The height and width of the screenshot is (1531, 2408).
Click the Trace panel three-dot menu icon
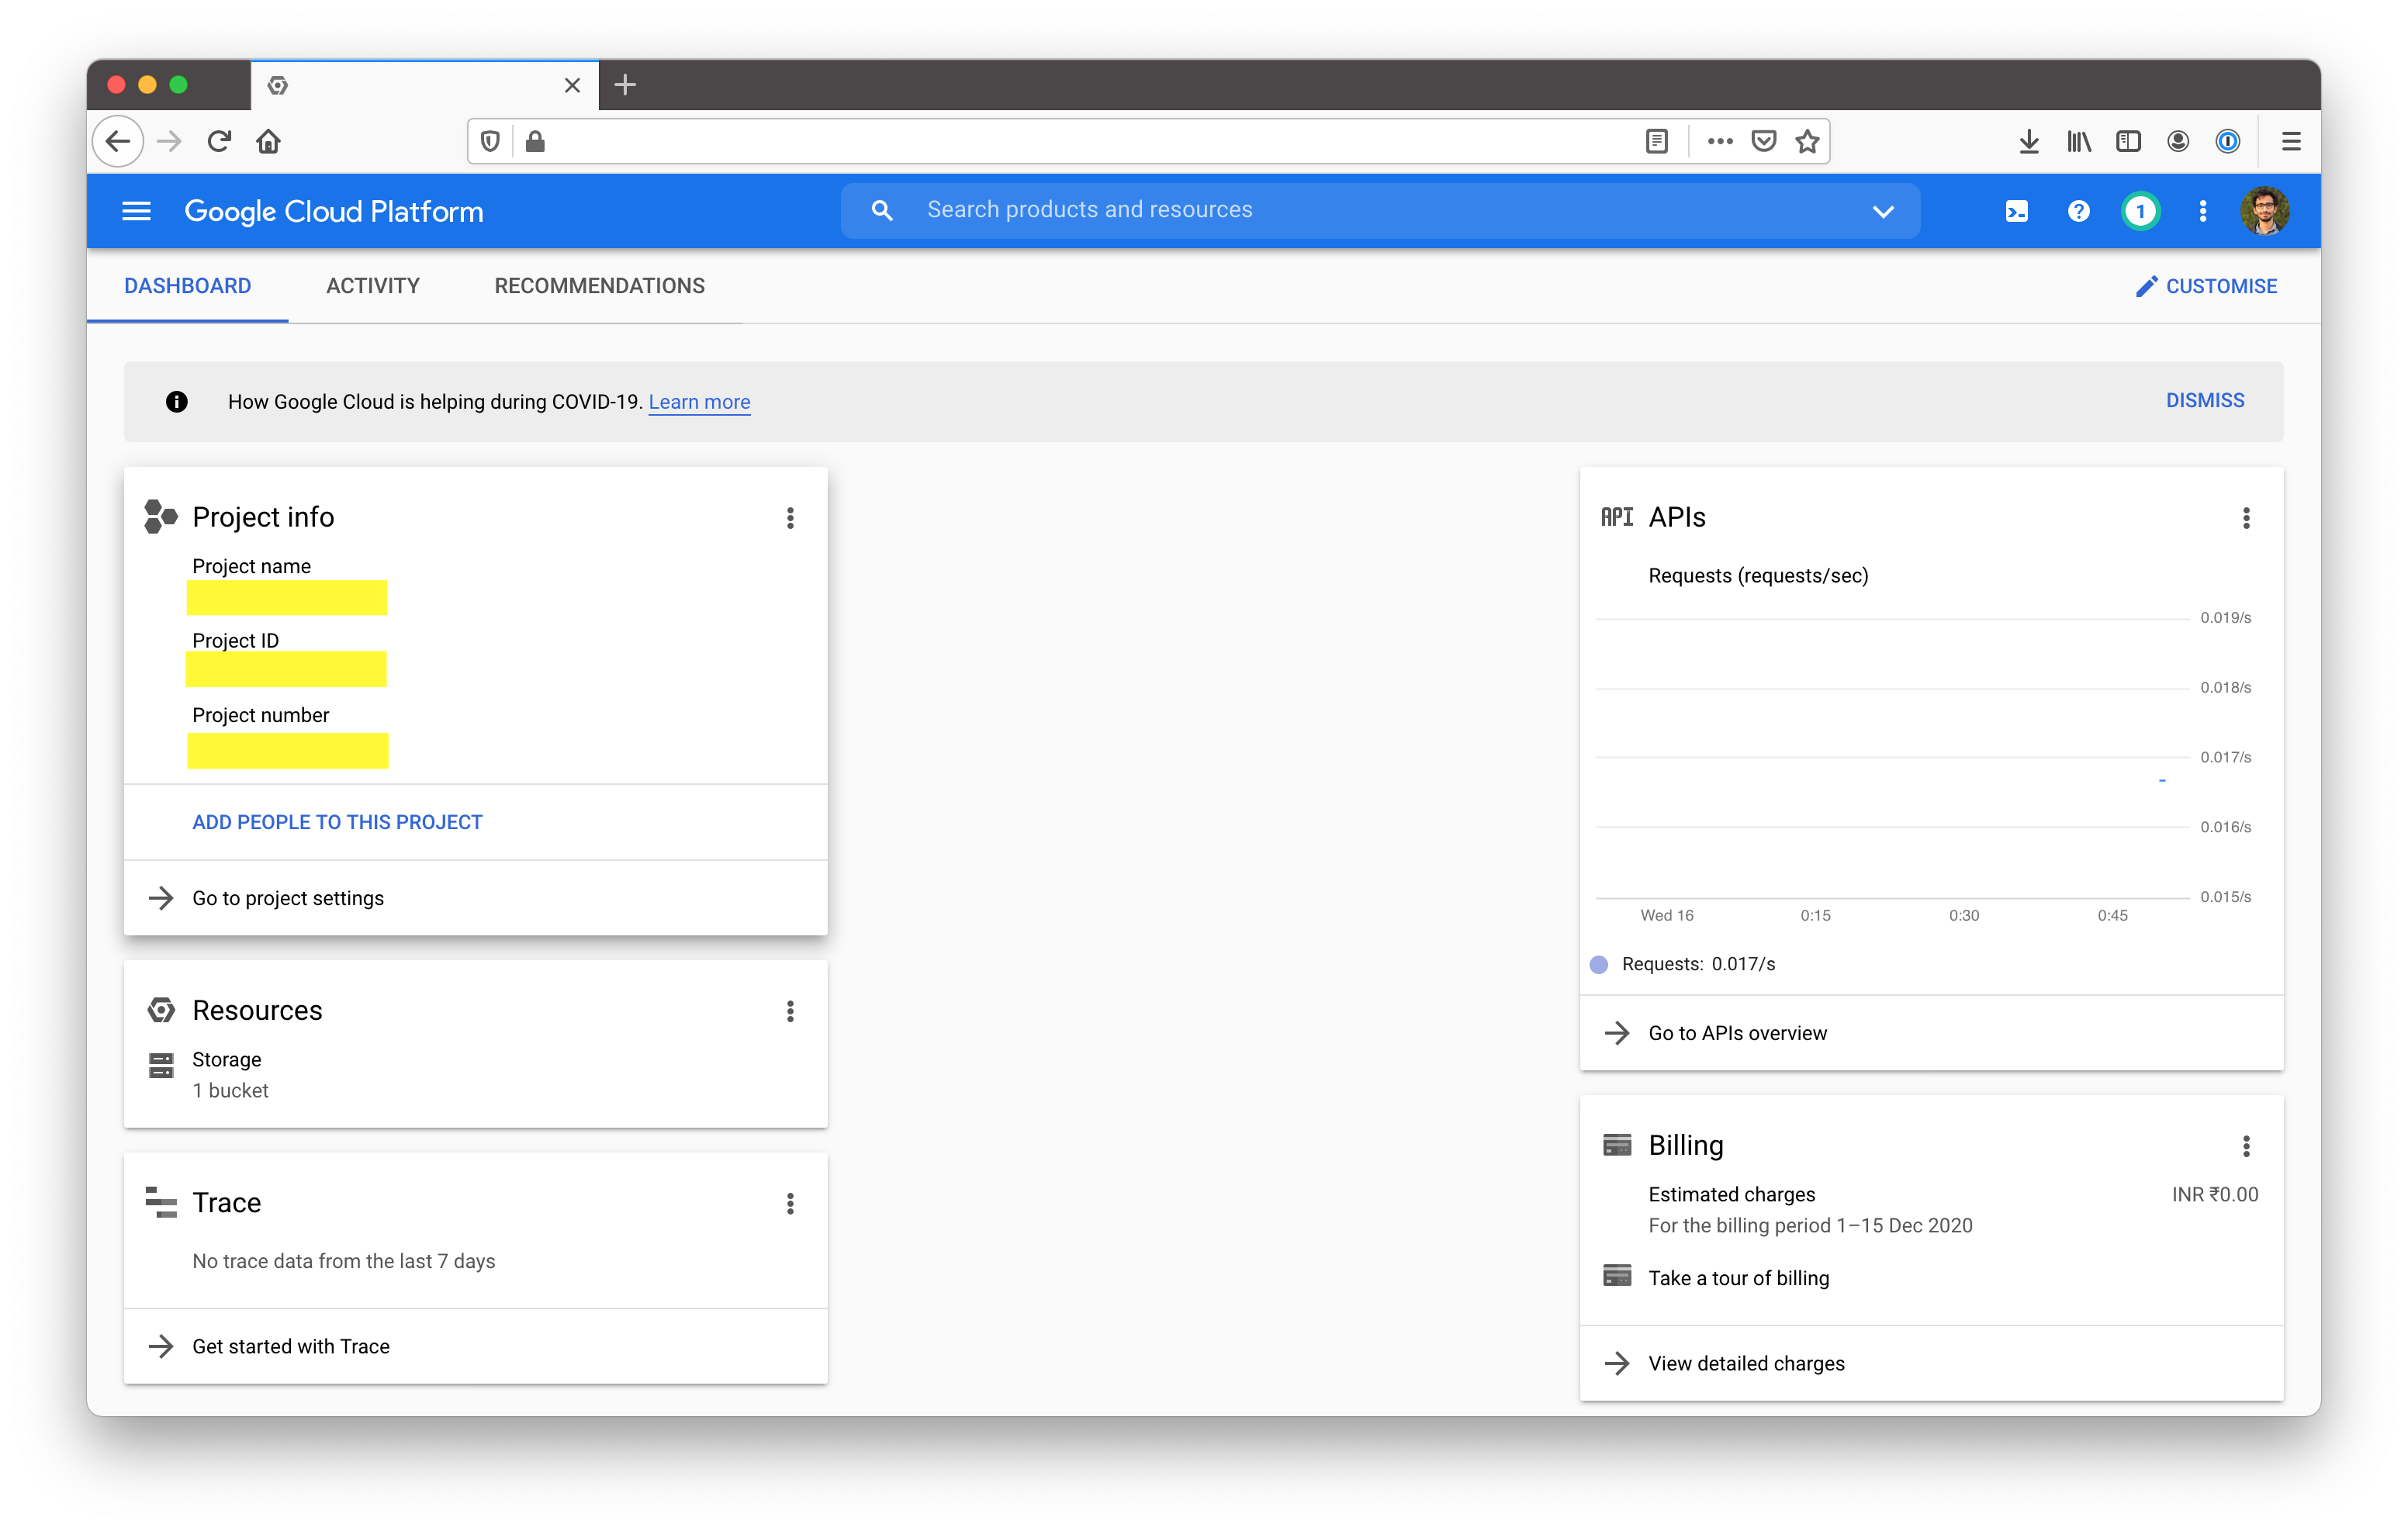pos(790,1203)
